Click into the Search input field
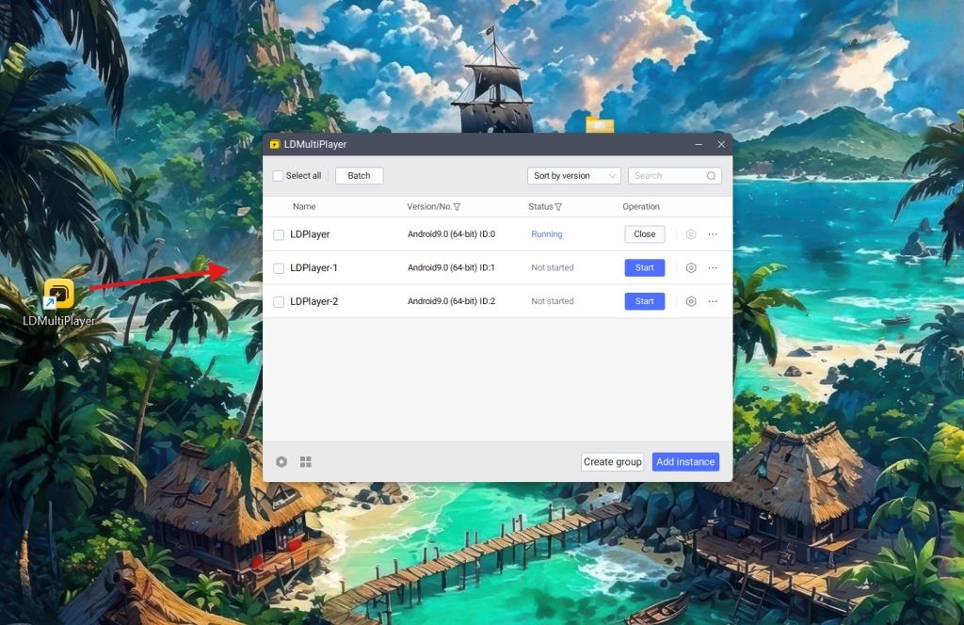Viewport: 964px width, 625px height. point(667,176)
